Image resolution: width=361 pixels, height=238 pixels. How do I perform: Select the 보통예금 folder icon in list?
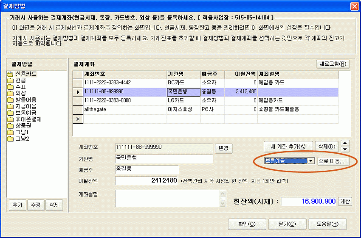tap(10, 113)
